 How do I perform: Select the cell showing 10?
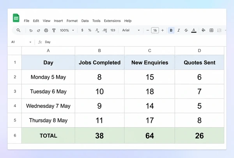99,92
